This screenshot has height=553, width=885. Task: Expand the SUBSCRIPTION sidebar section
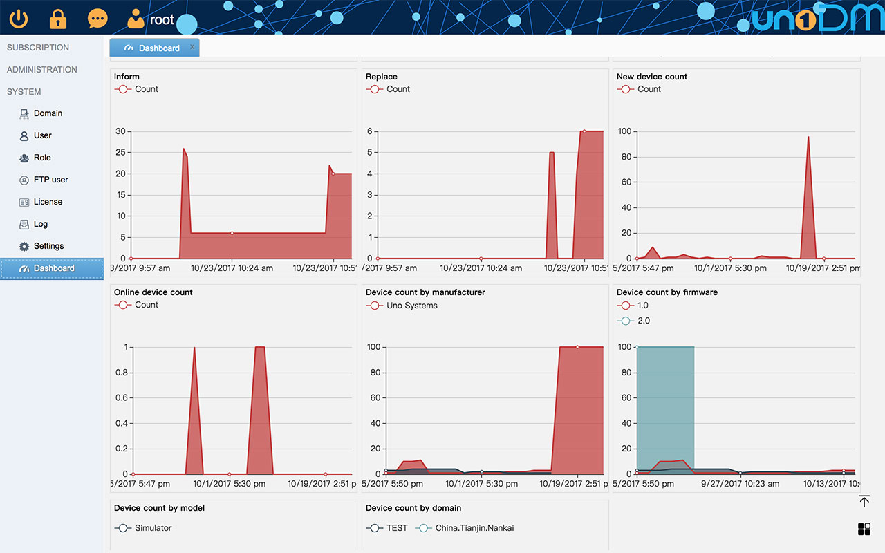coord(38,48)
